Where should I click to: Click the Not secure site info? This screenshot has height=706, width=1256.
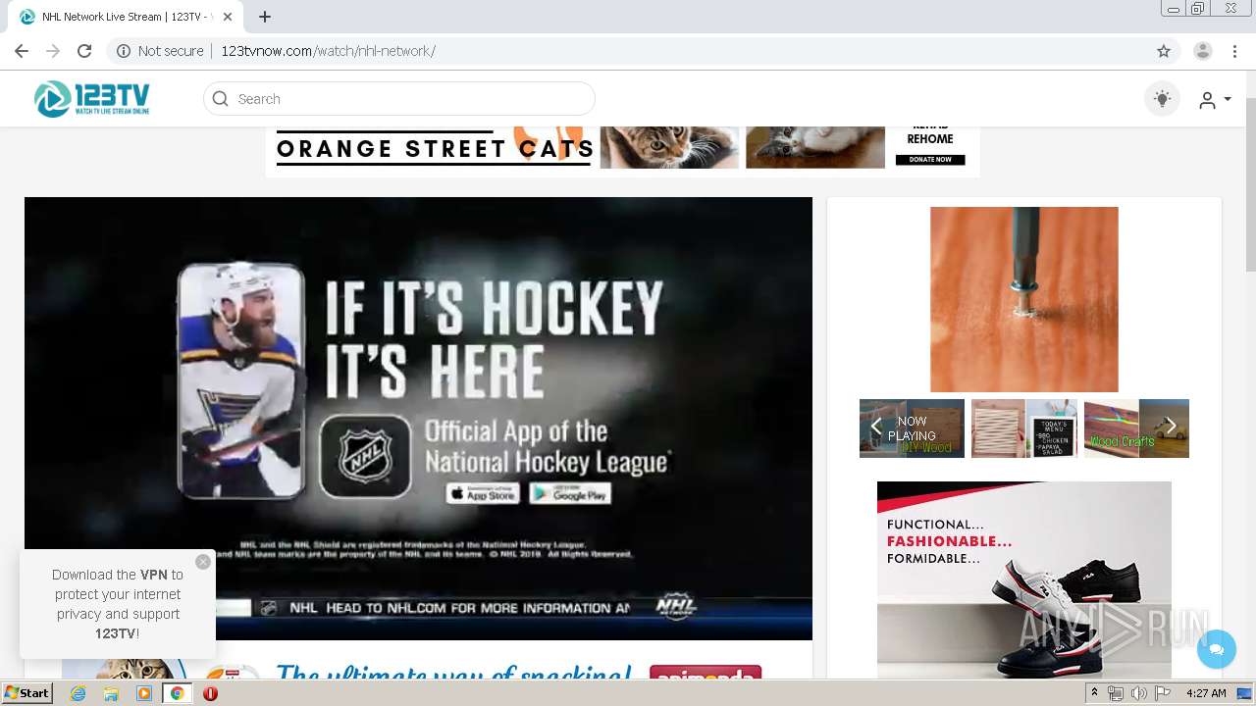pyautogui.click(x=160, y=51)
